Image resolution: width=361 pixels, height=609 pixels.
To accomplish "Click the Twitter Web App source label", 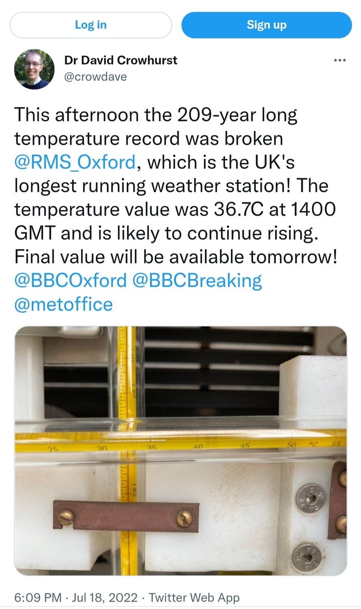I will [194, 598].
